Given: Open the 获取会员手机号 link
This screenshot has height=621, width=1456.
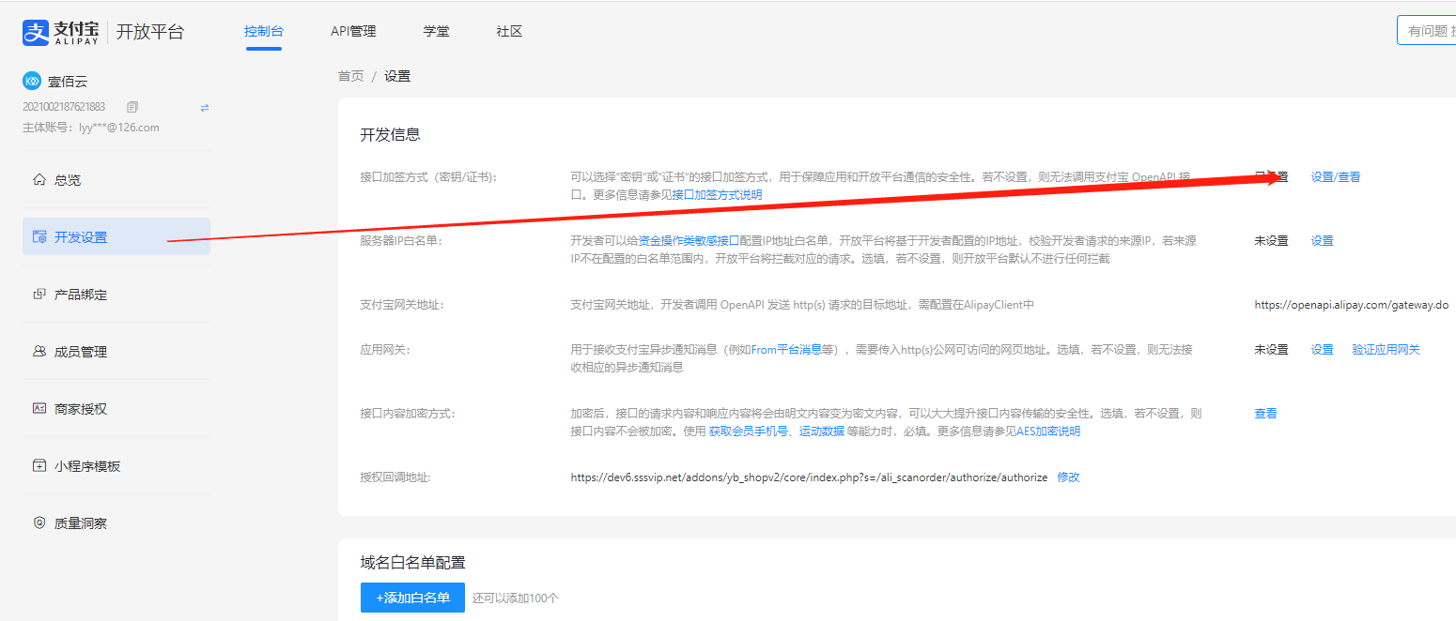Looking at the screenshot, I should tap(748, 432).
